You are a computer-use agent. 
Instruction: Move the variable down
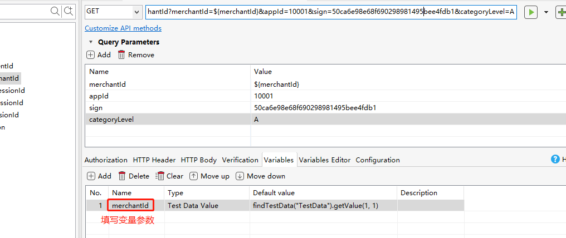tap(260, 176)
